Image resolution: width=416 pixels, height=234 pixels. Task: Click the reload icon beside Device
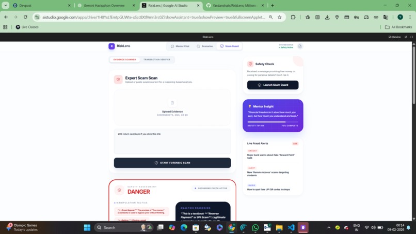(x=406, y=37)
